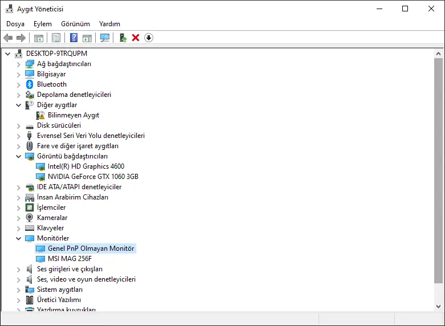Open the Properties sheet toolbar icon
445x326 pixels.
tap(56, 38)
